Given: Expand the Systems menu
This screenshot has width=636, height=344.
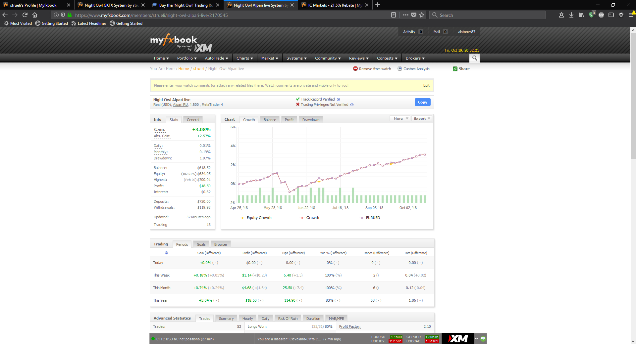Looking at the screenshot, I should [x=296, y=58].
